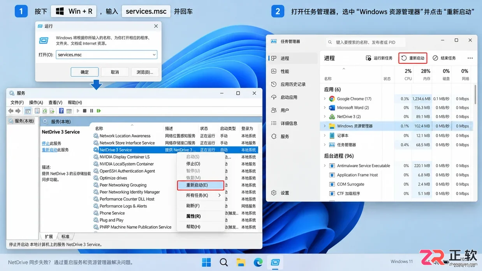Click the Run app icon on taskbar
The width and height of the screenshot is (482, 271).
click(x=276, y=262)
